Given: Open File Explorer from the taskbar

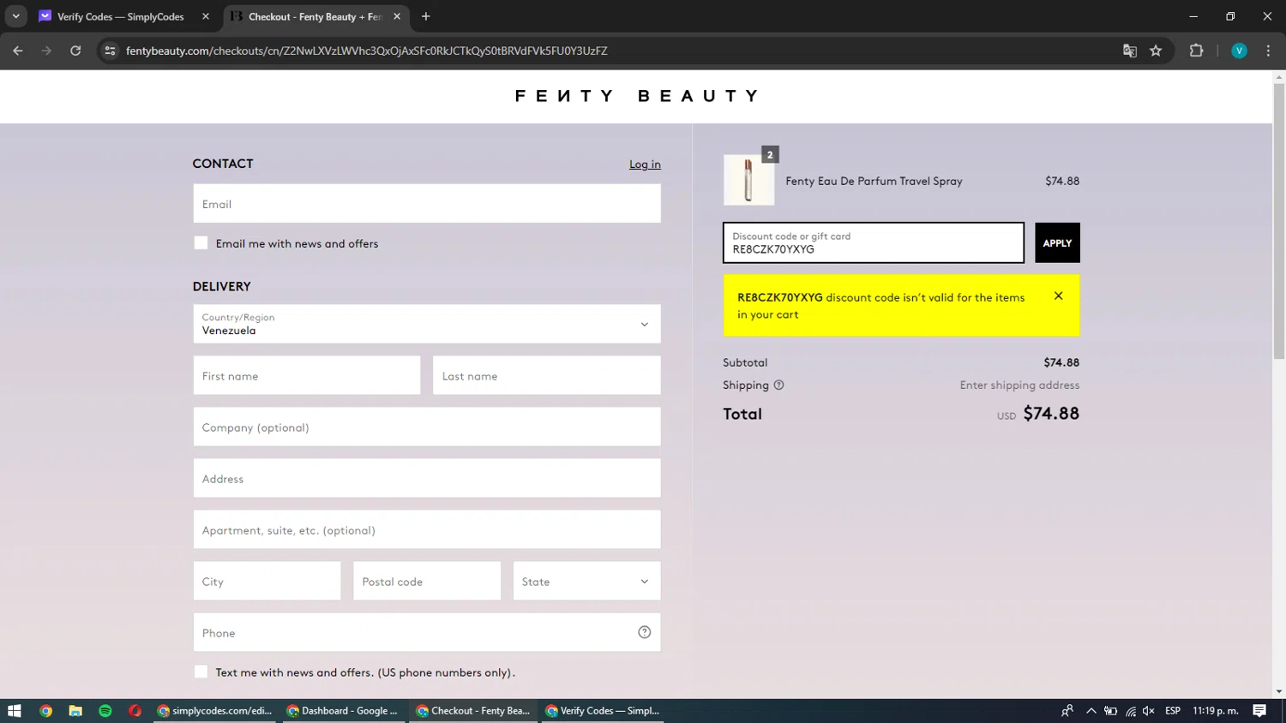Looking at the screenshot, I should coord(75,711).
